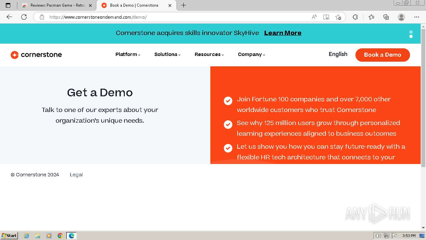Add this page to favorites star
The width and height of the screenshot is (426, 240).
[338, 17]
